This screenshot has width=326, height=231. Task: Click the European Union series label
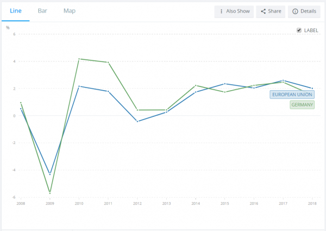point(292,95)
